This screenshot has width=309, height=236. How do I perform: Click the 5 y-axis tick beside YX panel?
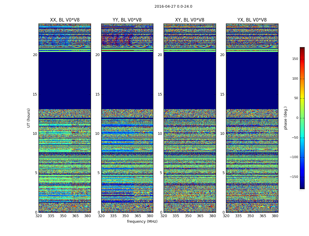(223, 173)
